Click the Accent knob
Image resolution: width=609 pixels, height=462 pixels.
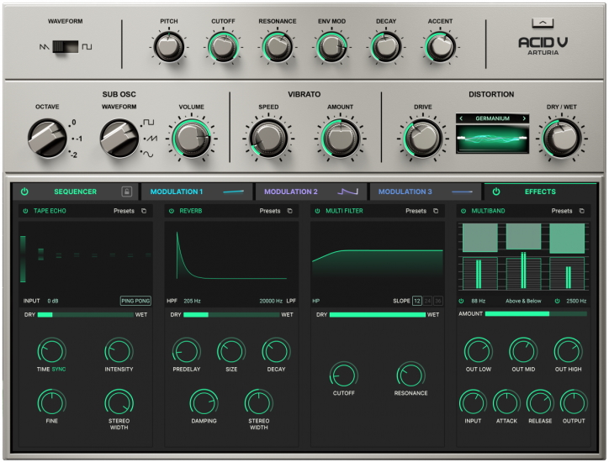click(x=440, y=47)
